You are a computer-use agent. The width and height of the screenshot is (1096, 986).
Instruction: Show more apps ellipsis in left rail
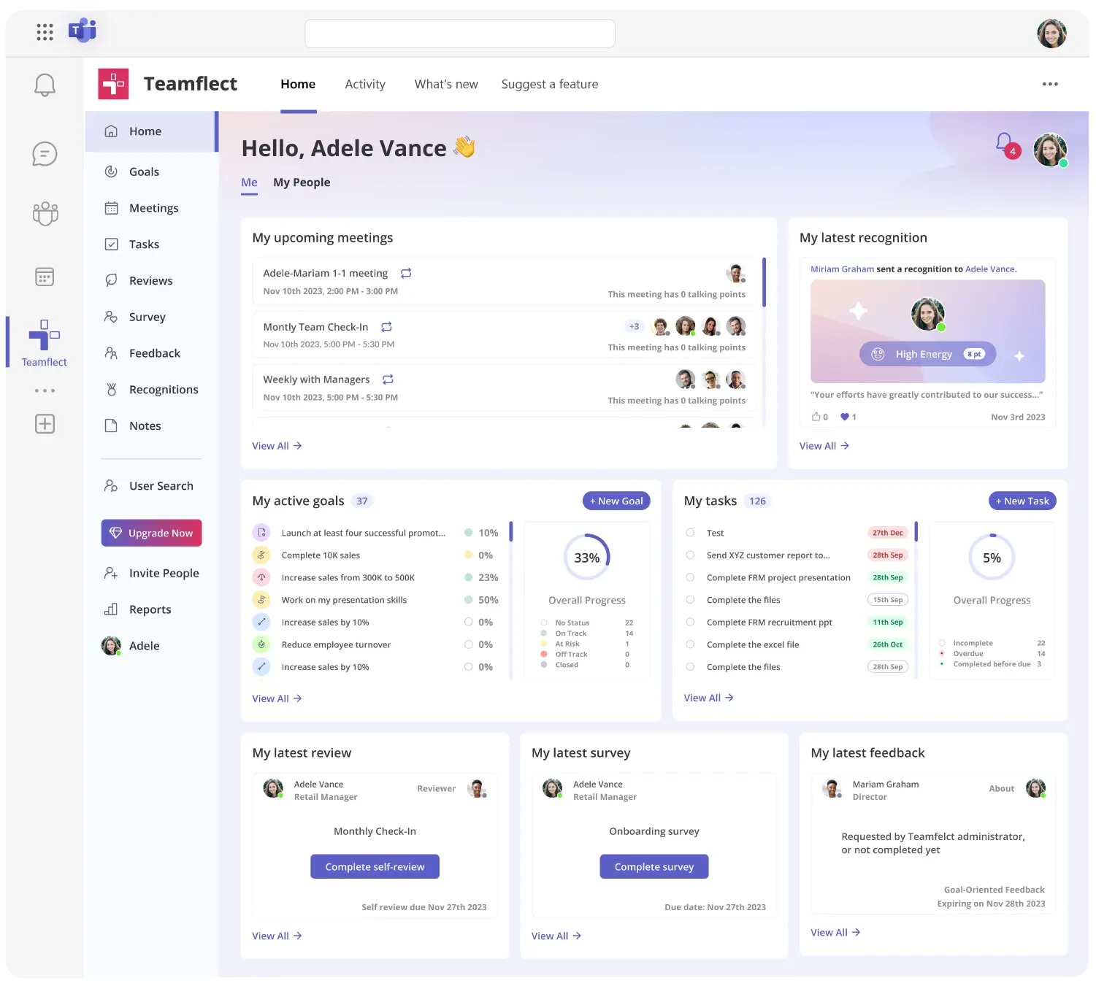point(45,390)
